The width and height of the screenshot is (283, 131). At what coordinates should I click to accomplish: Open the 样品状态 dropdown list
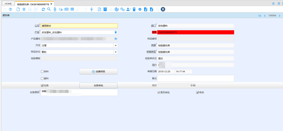pyautogui.click(x=116, y=52)
